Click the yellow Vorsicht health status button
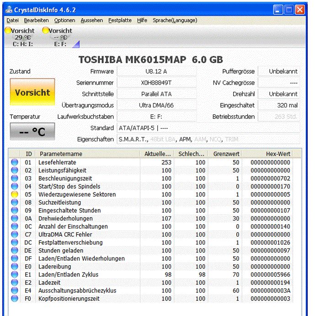315x316 pixels. (x=32, y=92)
